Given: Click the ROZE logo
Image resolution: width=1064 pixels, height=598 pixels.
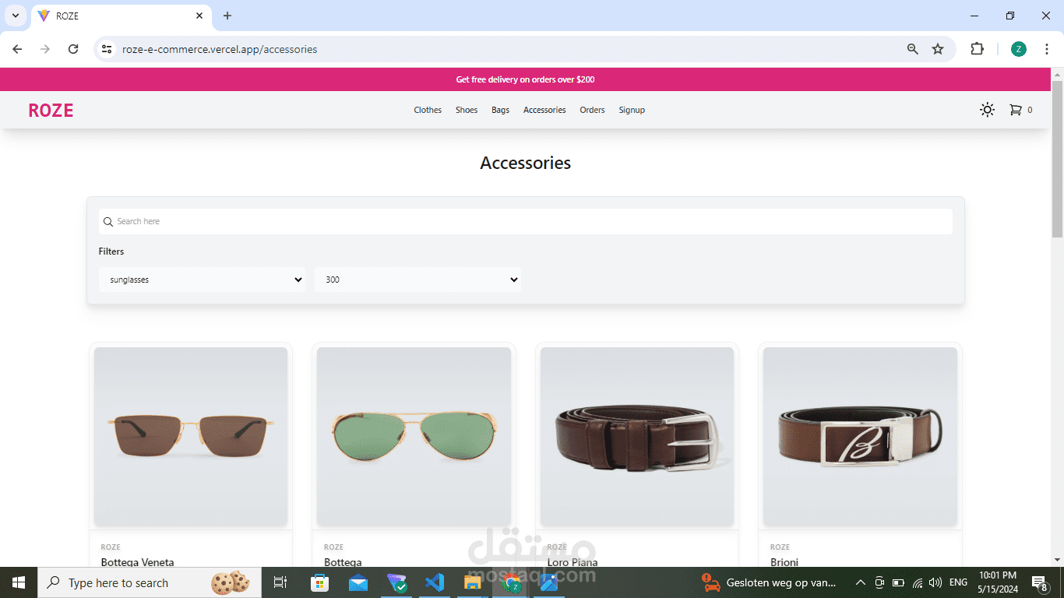Looking at the screenshot, I should [x=51, y=111].
